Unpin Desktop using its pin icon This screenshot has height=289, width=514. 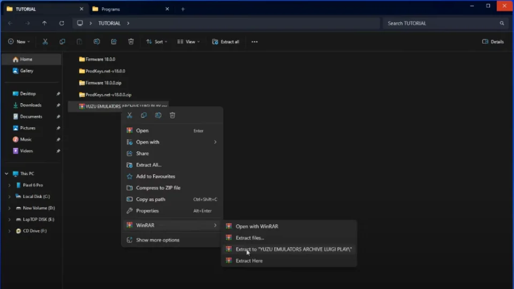(x=58, y=94)
